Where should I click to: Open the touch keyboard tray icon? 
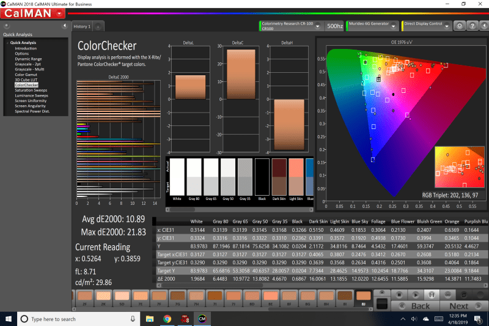[x=438, y=319]
